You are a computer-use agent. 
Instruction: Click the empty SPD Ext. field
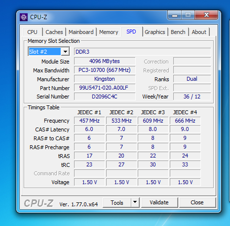click(192, 88)
